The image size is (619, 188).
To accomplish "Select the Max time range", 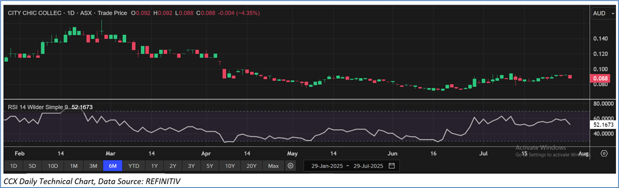I will 273,166.
